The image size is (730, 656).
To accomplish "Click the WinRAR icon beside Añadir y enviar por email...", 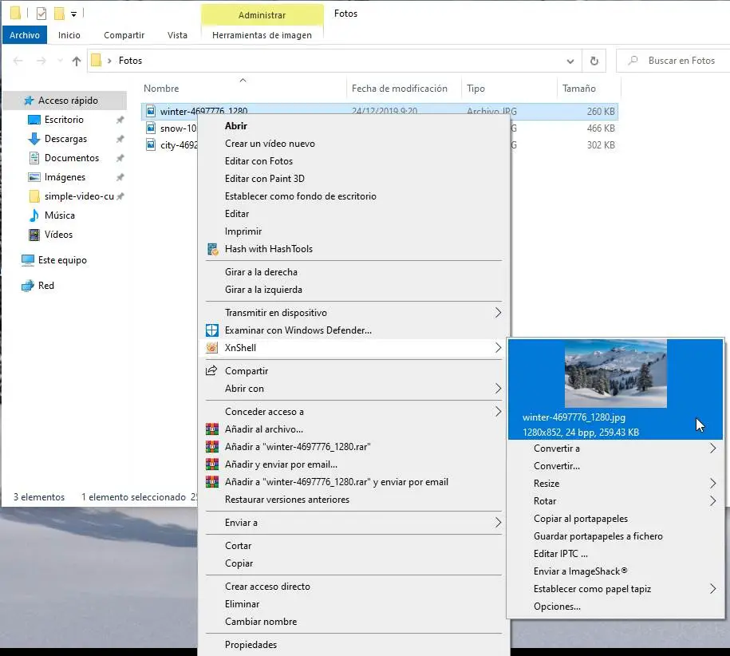I will pos(212,464).
